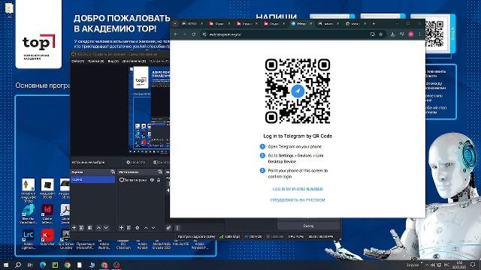Add a new scene in OBS
The width and height of the screenshot is (481, 270).
(x=74, y=228)
